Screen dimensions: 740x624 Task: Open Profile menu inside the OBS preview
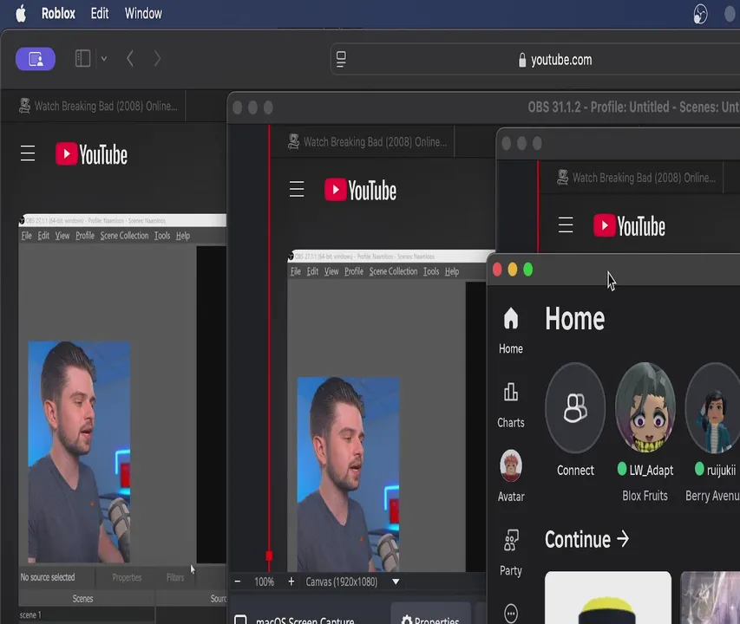click(x=354, y=271)
